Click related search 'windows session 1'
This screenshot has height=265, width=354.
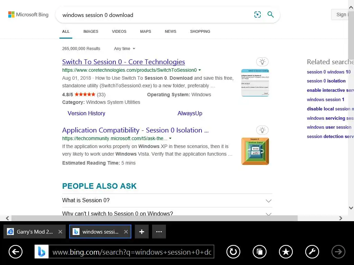326,100
